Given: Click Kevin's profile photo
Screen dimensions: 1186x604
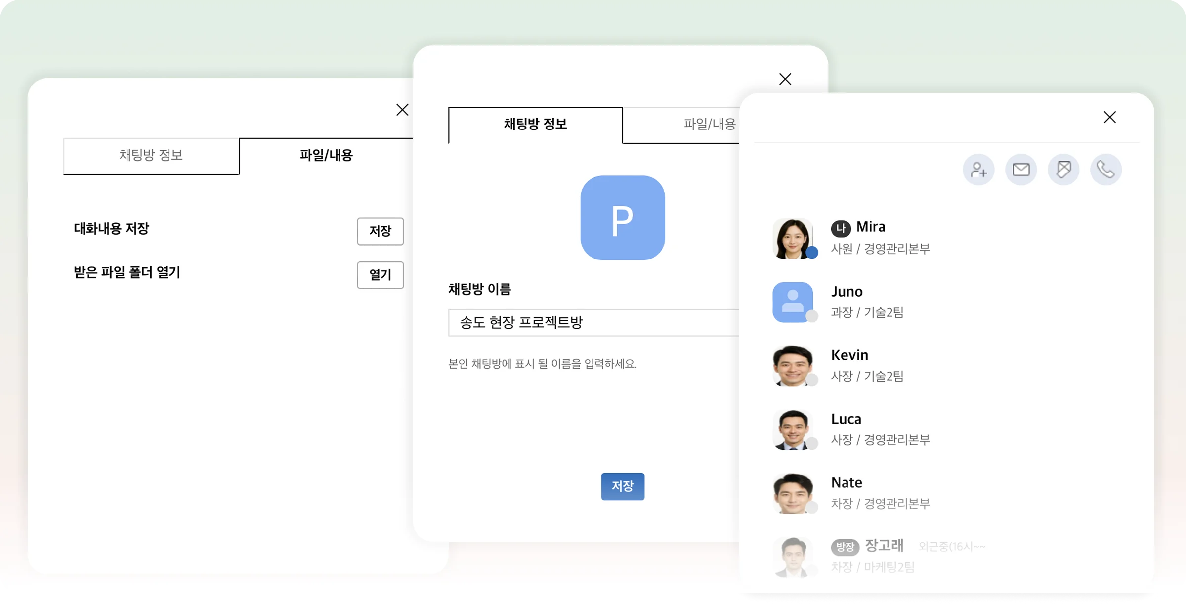Looking at the screenshot, I should pyautogui.click(x=793, y=366).
